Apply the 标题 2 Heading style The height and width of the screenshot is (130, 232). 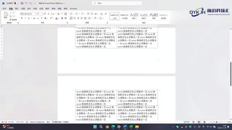tap(144, 16)
